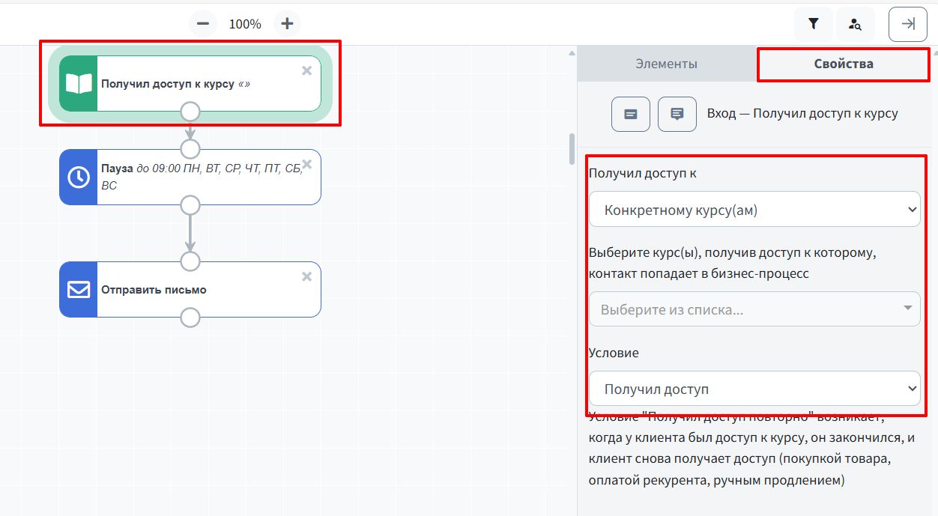938x516 pixels.
Task: Click the card note icon button
Action: [x=631, y=114]
